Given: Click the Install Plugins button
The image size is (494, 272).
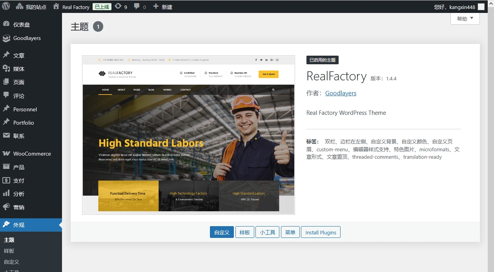Looking at the screenshot, I should [321, 232].
